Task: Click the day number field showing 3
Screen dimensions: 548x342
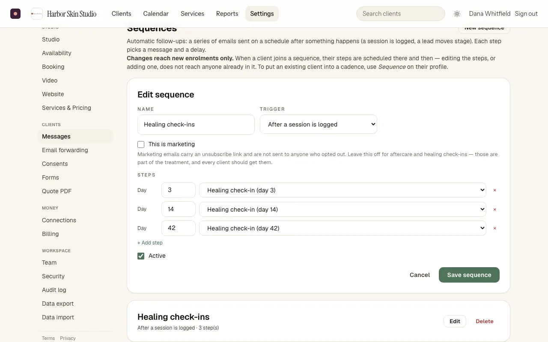Action: click(179, 190)
